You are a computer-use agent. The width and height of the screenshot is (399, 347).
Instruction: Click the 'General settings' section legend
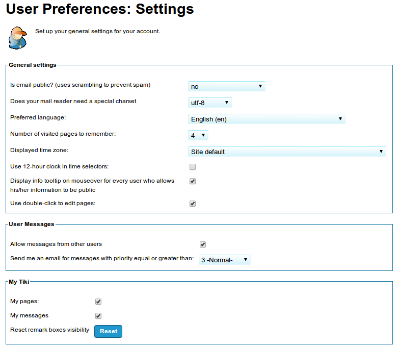click(33, 65)
